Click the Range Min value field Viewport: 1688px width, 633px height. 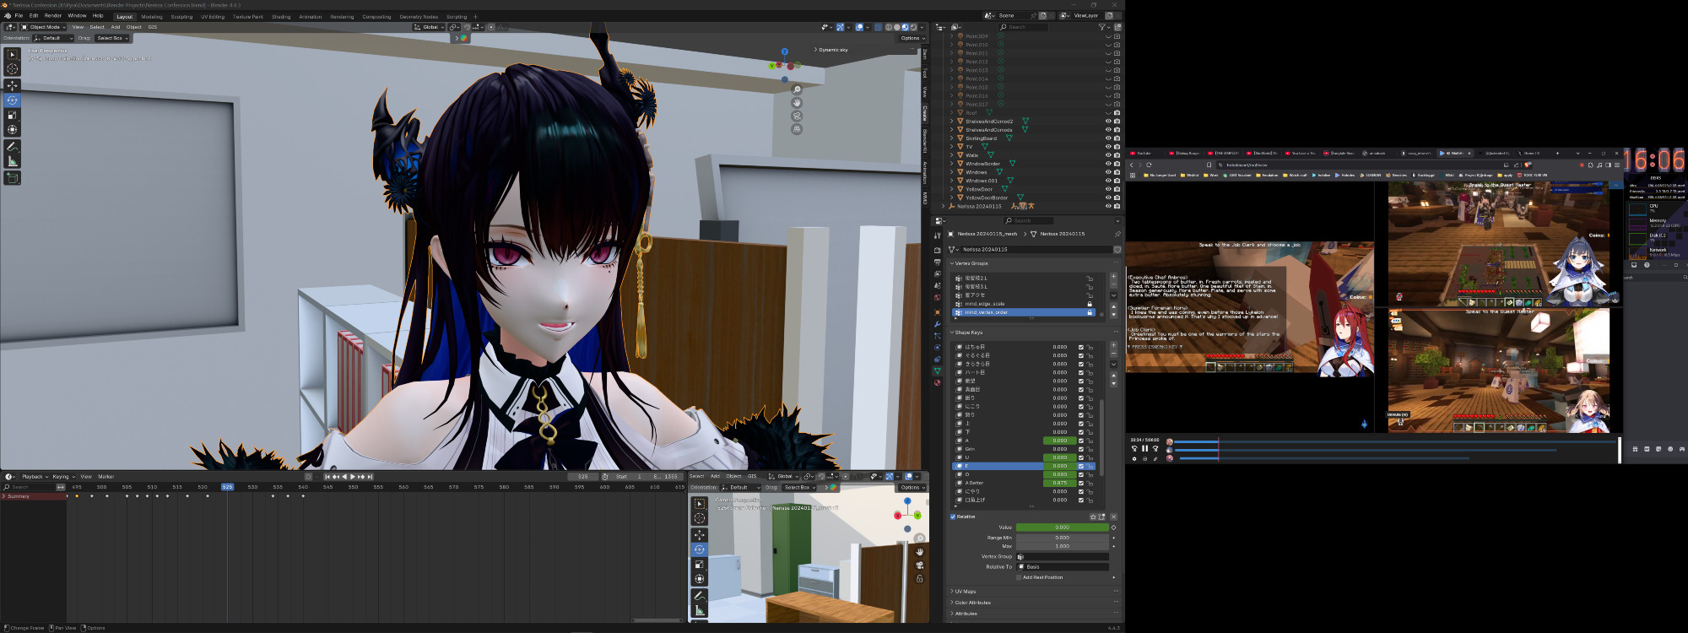coord(1062,538)
